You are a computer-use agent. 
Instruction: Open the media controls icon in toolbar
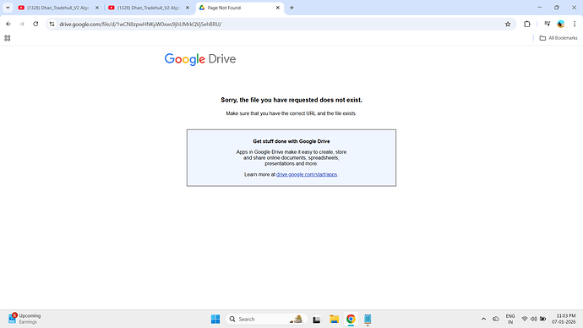[x=547, y=25]
